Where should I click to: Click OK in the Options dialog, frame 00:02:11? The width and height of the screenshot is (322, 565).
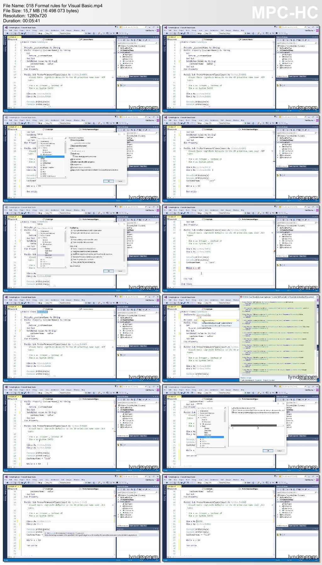tap(108, 271)
